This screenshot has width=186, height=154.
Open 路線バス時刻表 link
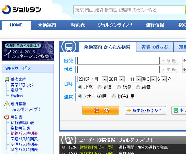24,133
